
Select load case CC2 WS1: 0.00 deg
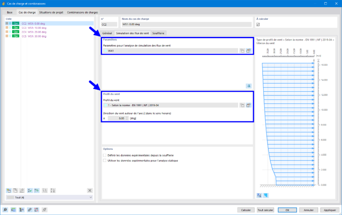coord(49,23)
